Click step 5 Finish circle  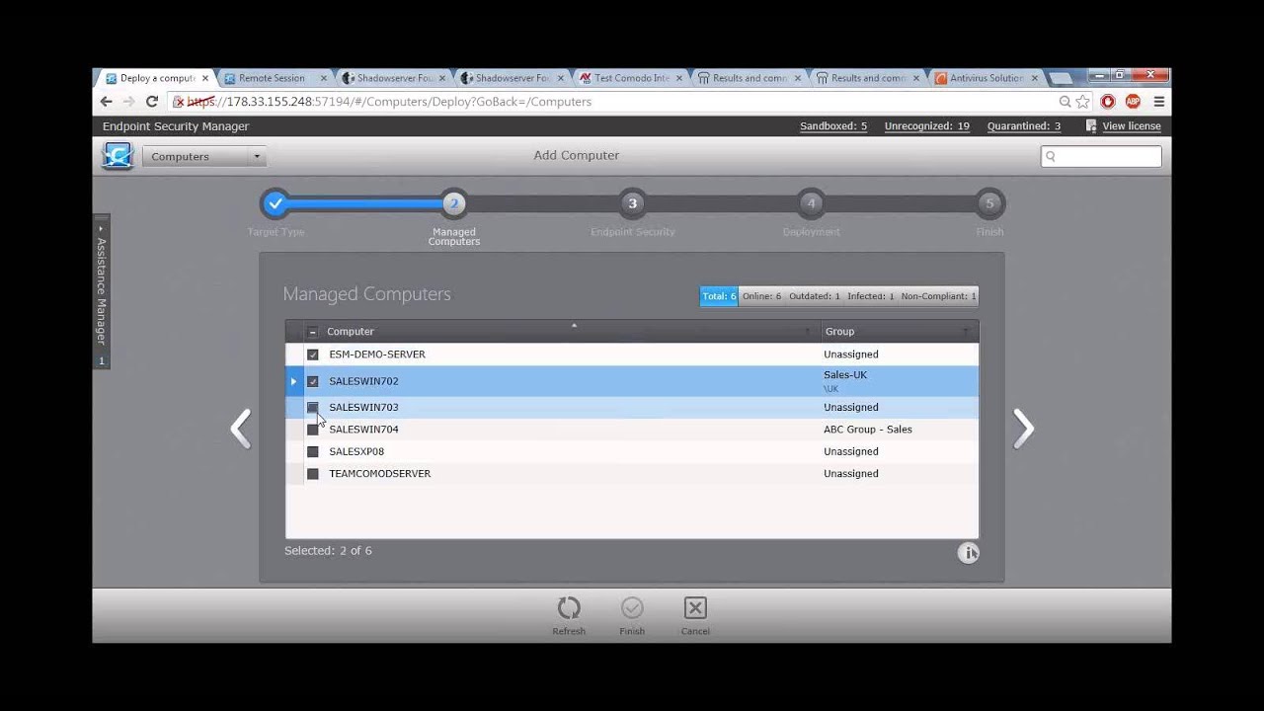[989, 203]
